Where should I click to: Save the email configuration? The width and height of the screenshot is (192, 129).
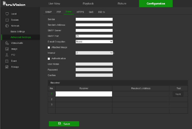(64, 124)
